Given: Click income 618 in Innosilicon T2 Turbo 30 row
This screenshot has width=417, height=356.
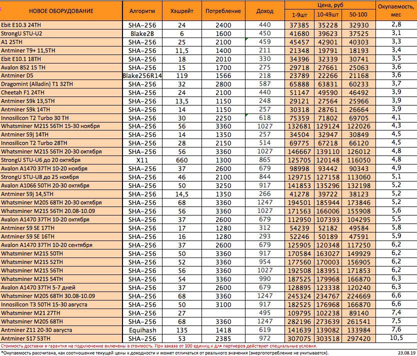Looking at the screenshot, I should coord(265,118).
